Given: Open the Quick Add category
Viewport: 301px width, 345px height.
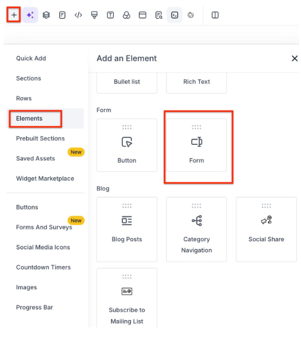Looking at the screenshot, I should [x=31, y=58].
